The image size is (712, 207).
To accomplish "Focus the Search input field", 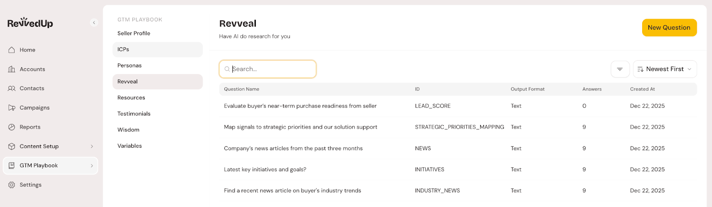I will tap(272, 69).
